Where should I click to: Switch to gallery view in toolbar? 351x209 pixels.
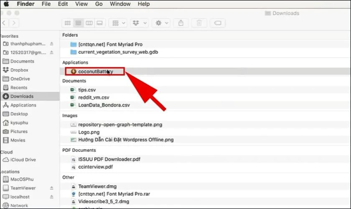coord(99,23)
